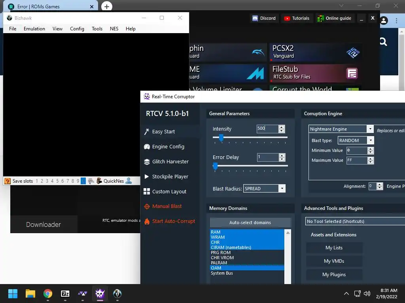
Task: Click the Chrome profile avatar icon
Action: [x=384, y=21]
